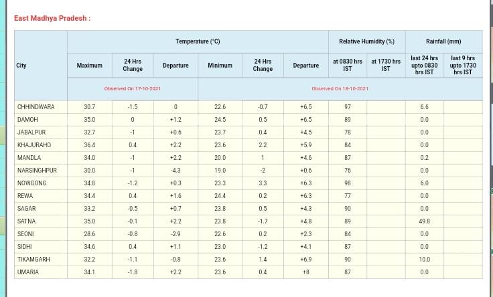Select 'Observed On 18-10-2021' label
The image size is (493, 297).
pyautogui.click(x=340, y=89)
